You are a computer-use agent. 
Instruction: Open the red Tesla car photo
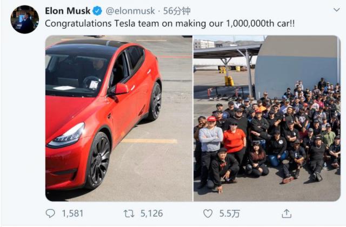119,118
